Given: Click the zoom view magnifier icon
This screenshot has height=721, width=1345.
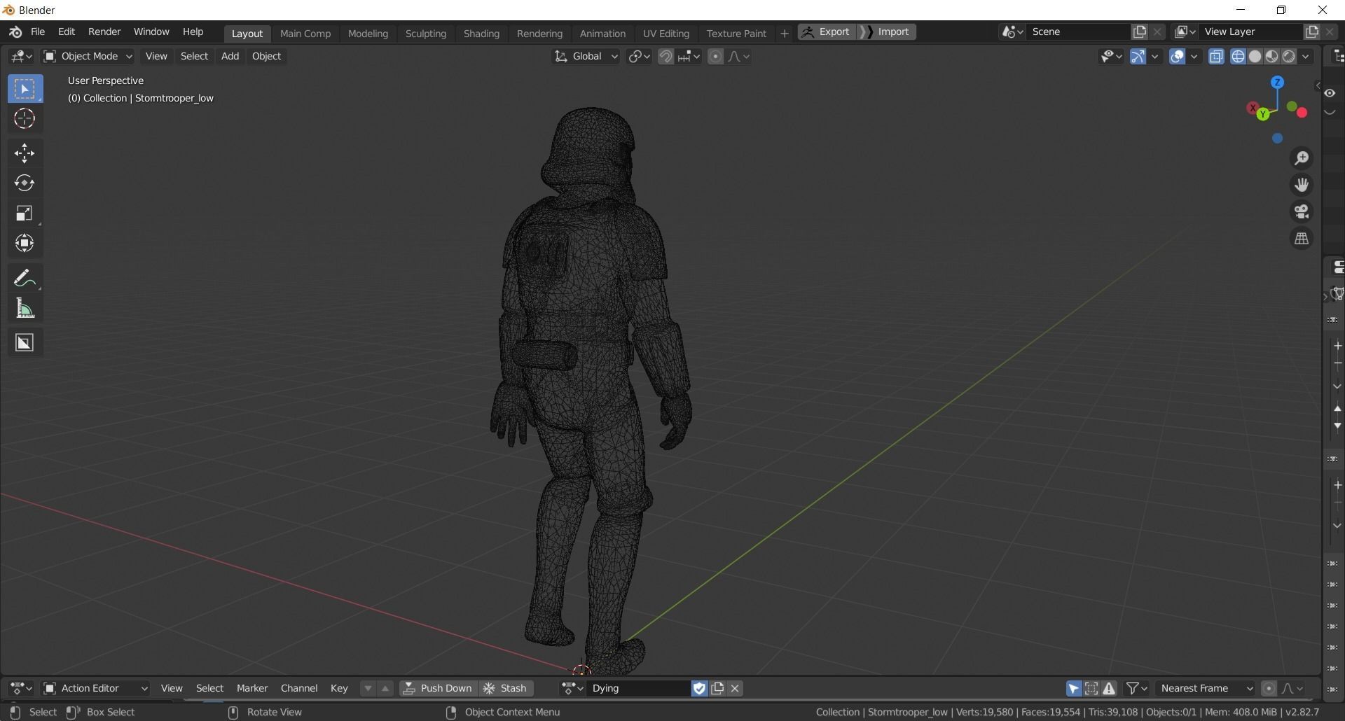Looking at the screenshot, I should 1302,158.
